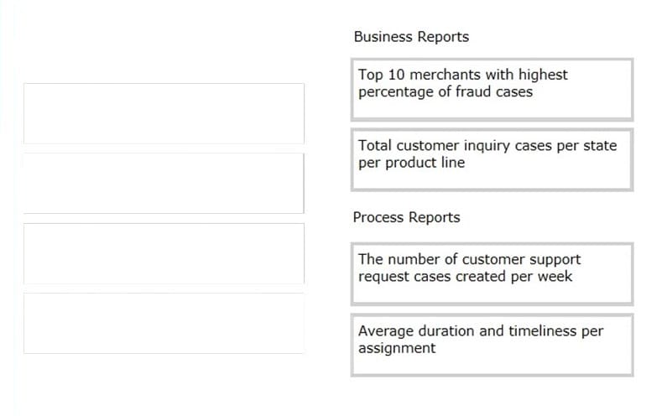The height and width of the screenshot is (416, 667).
Task: Focus the empty drop target beside the fraud cases box
Action: pyautogui.click(x=164, y=113)
